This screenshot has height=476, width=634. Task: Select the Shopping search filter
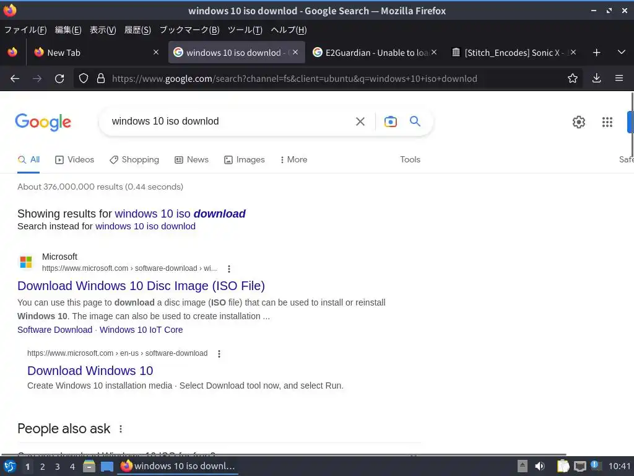point(134,159)
